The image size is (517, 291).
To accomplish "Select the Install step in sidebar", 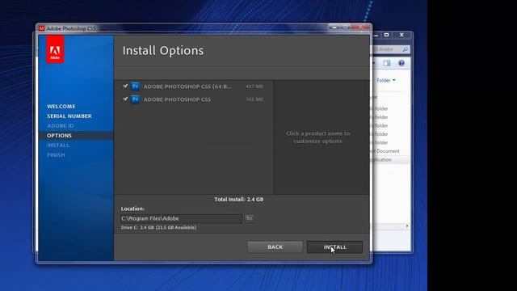I will 58,145.
